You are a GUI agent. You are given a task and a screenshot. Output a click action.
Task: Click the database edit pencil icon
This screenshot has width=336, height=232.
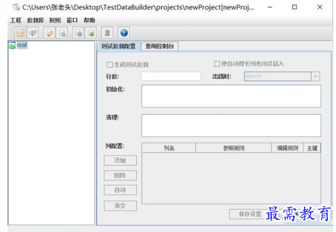click(x=49, y=33)
